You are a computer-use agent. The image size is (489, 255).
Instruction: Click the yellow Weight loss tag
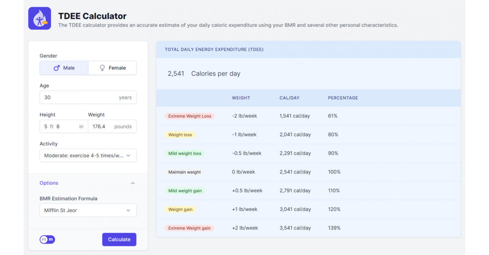pyautogui.click(x=180, y=135)
